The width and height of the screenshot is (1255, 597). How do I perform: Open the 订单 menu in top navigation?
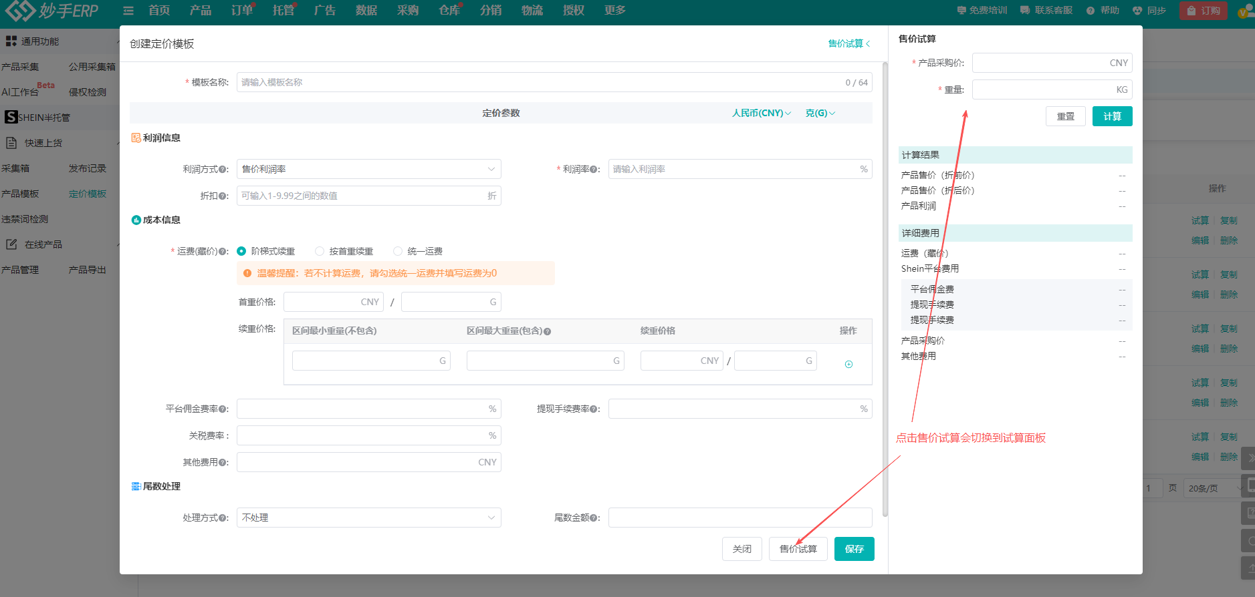(x=241, y=11)
